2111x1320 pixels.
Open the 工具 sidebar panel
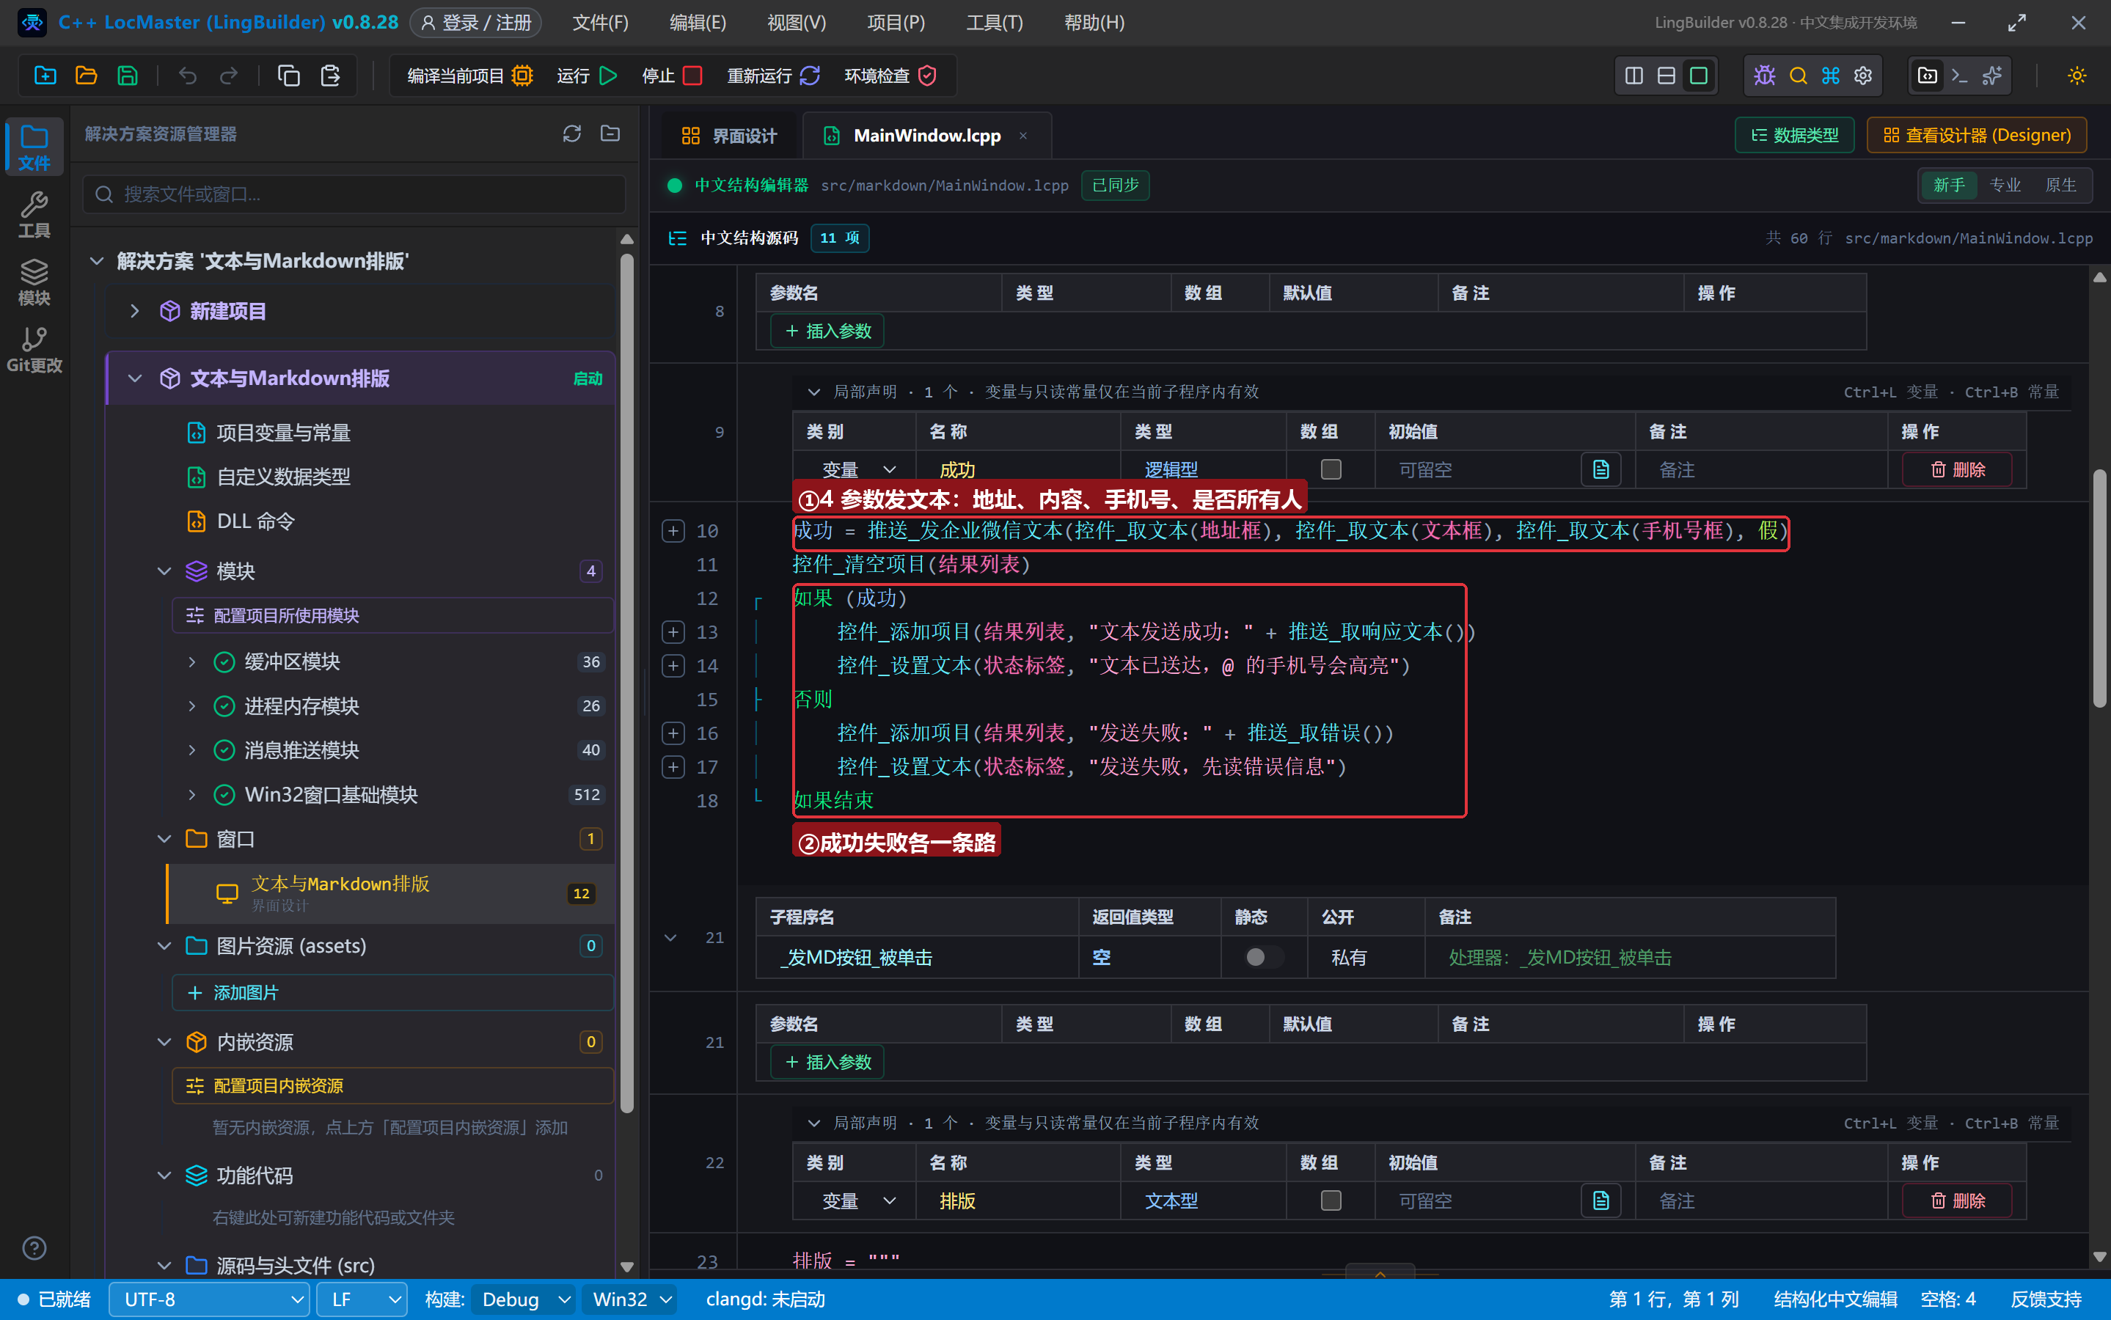click(x=34, y=215)
